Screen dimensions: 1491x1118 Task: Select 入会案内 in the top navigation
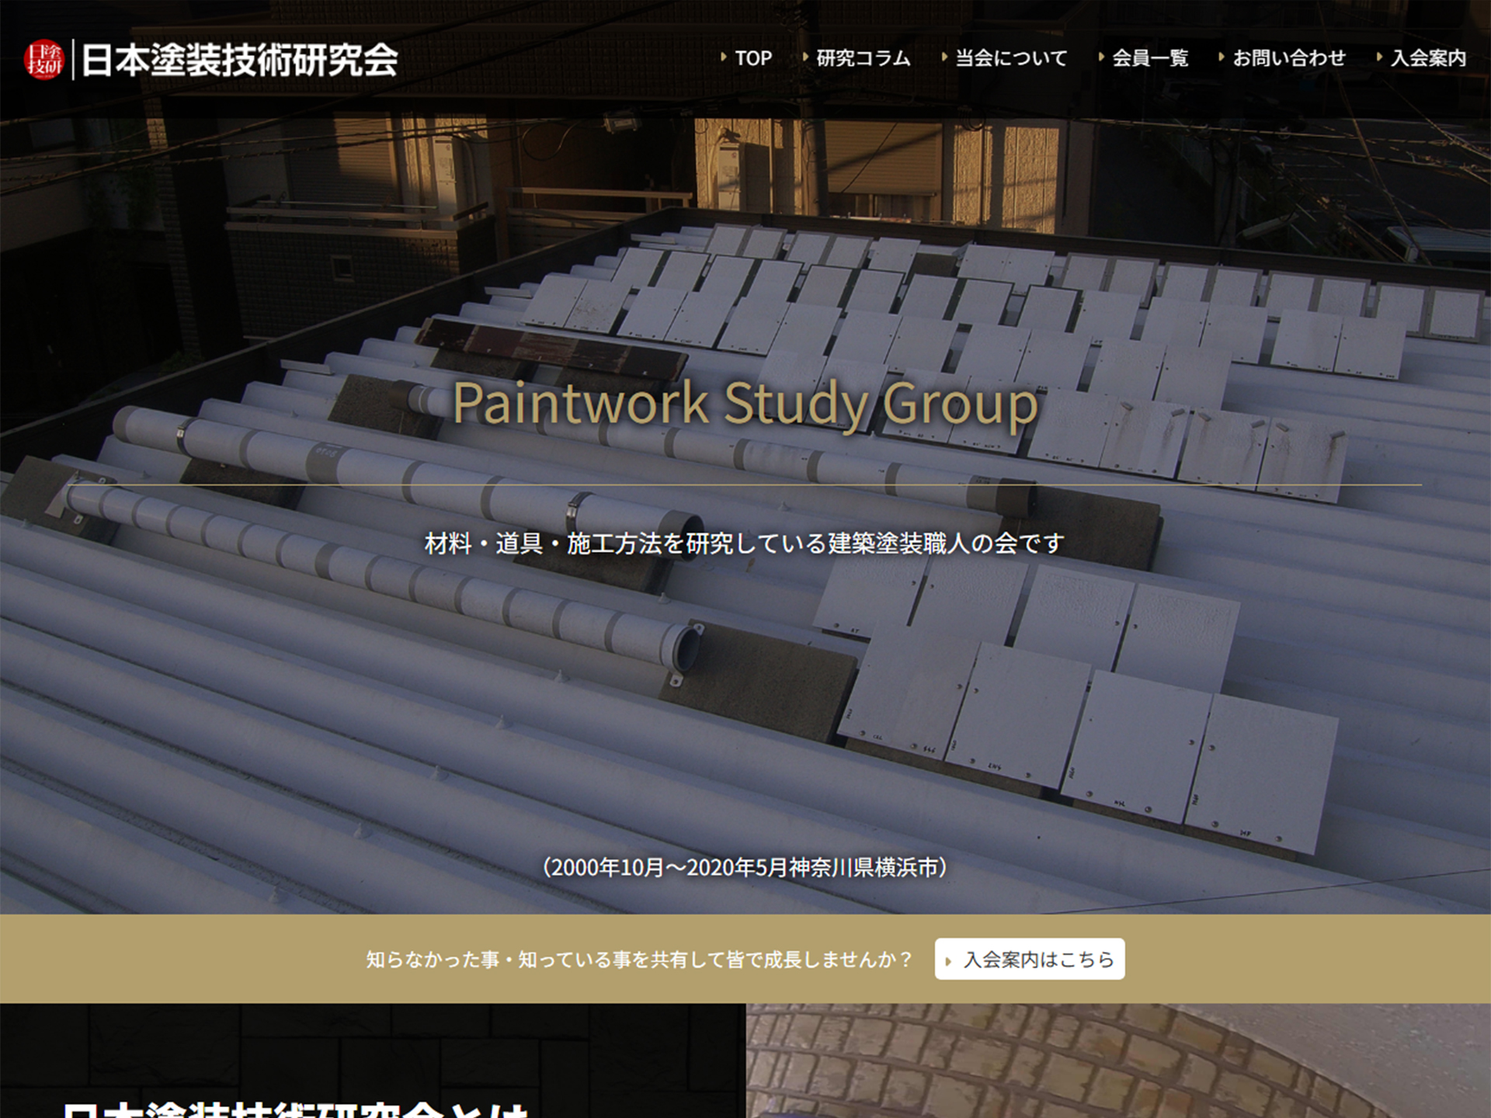click(x=1428, y=58)
